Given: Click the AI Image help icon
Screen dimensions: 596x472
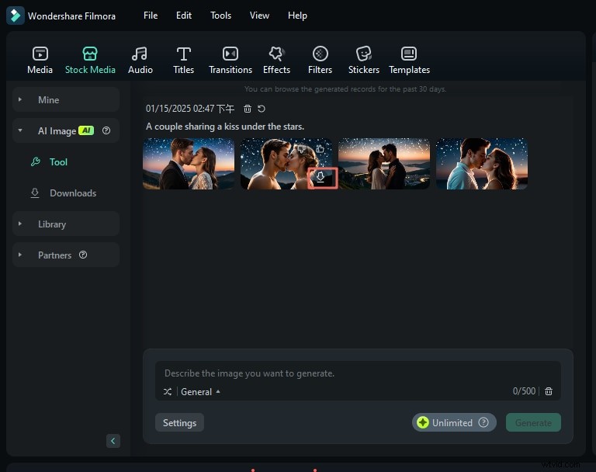Looking at the screenshot, I should [106, 130].
